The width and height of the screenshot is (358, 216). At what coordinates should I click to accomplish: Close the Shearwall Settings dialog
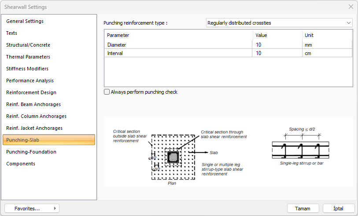click(x=351, y=7)
